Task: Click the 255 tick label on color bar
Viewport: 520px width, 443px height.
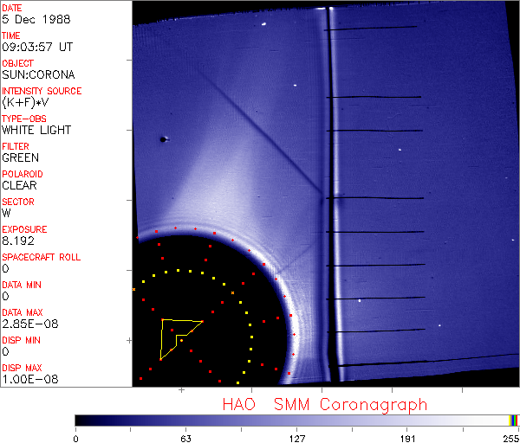Action: click(511, 439)
